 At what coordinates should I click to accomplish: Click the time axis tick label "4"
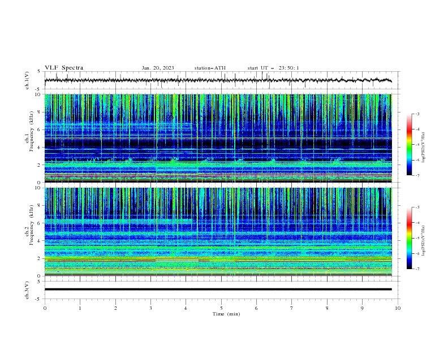tap(186, 308)
